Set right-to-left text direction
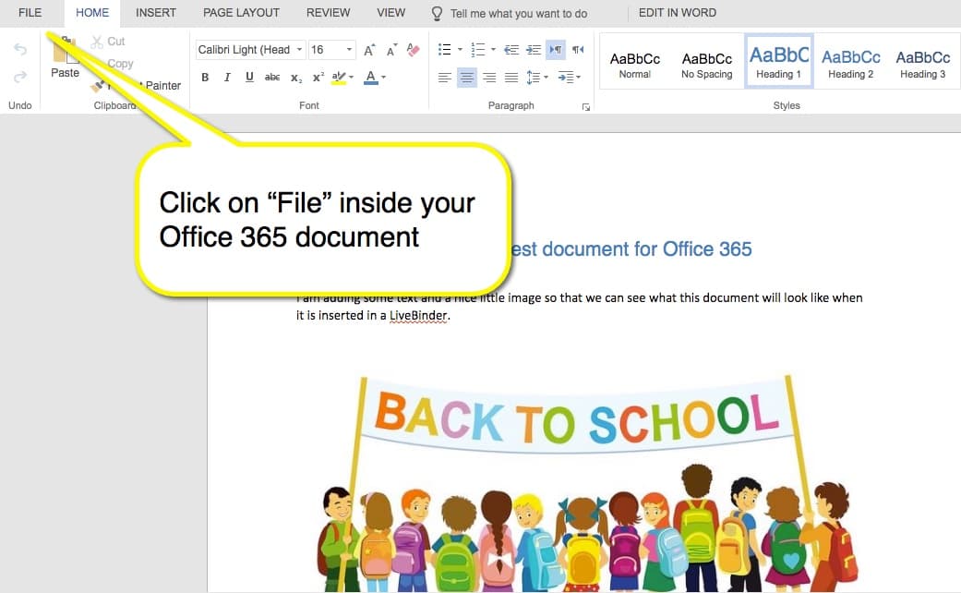The image size is (961, 593). pos(578,50)
